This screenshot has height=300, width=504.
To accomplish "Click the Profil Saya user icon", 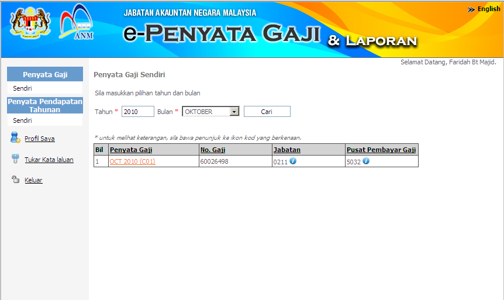I will pos(15,137).
